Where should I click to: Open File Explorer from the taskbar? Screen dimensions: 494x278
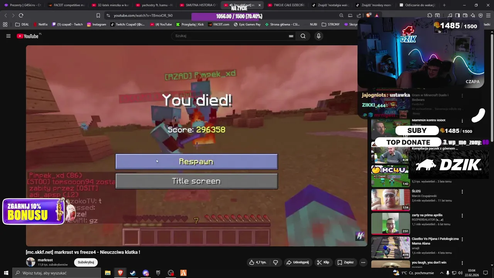pos(108,273)
